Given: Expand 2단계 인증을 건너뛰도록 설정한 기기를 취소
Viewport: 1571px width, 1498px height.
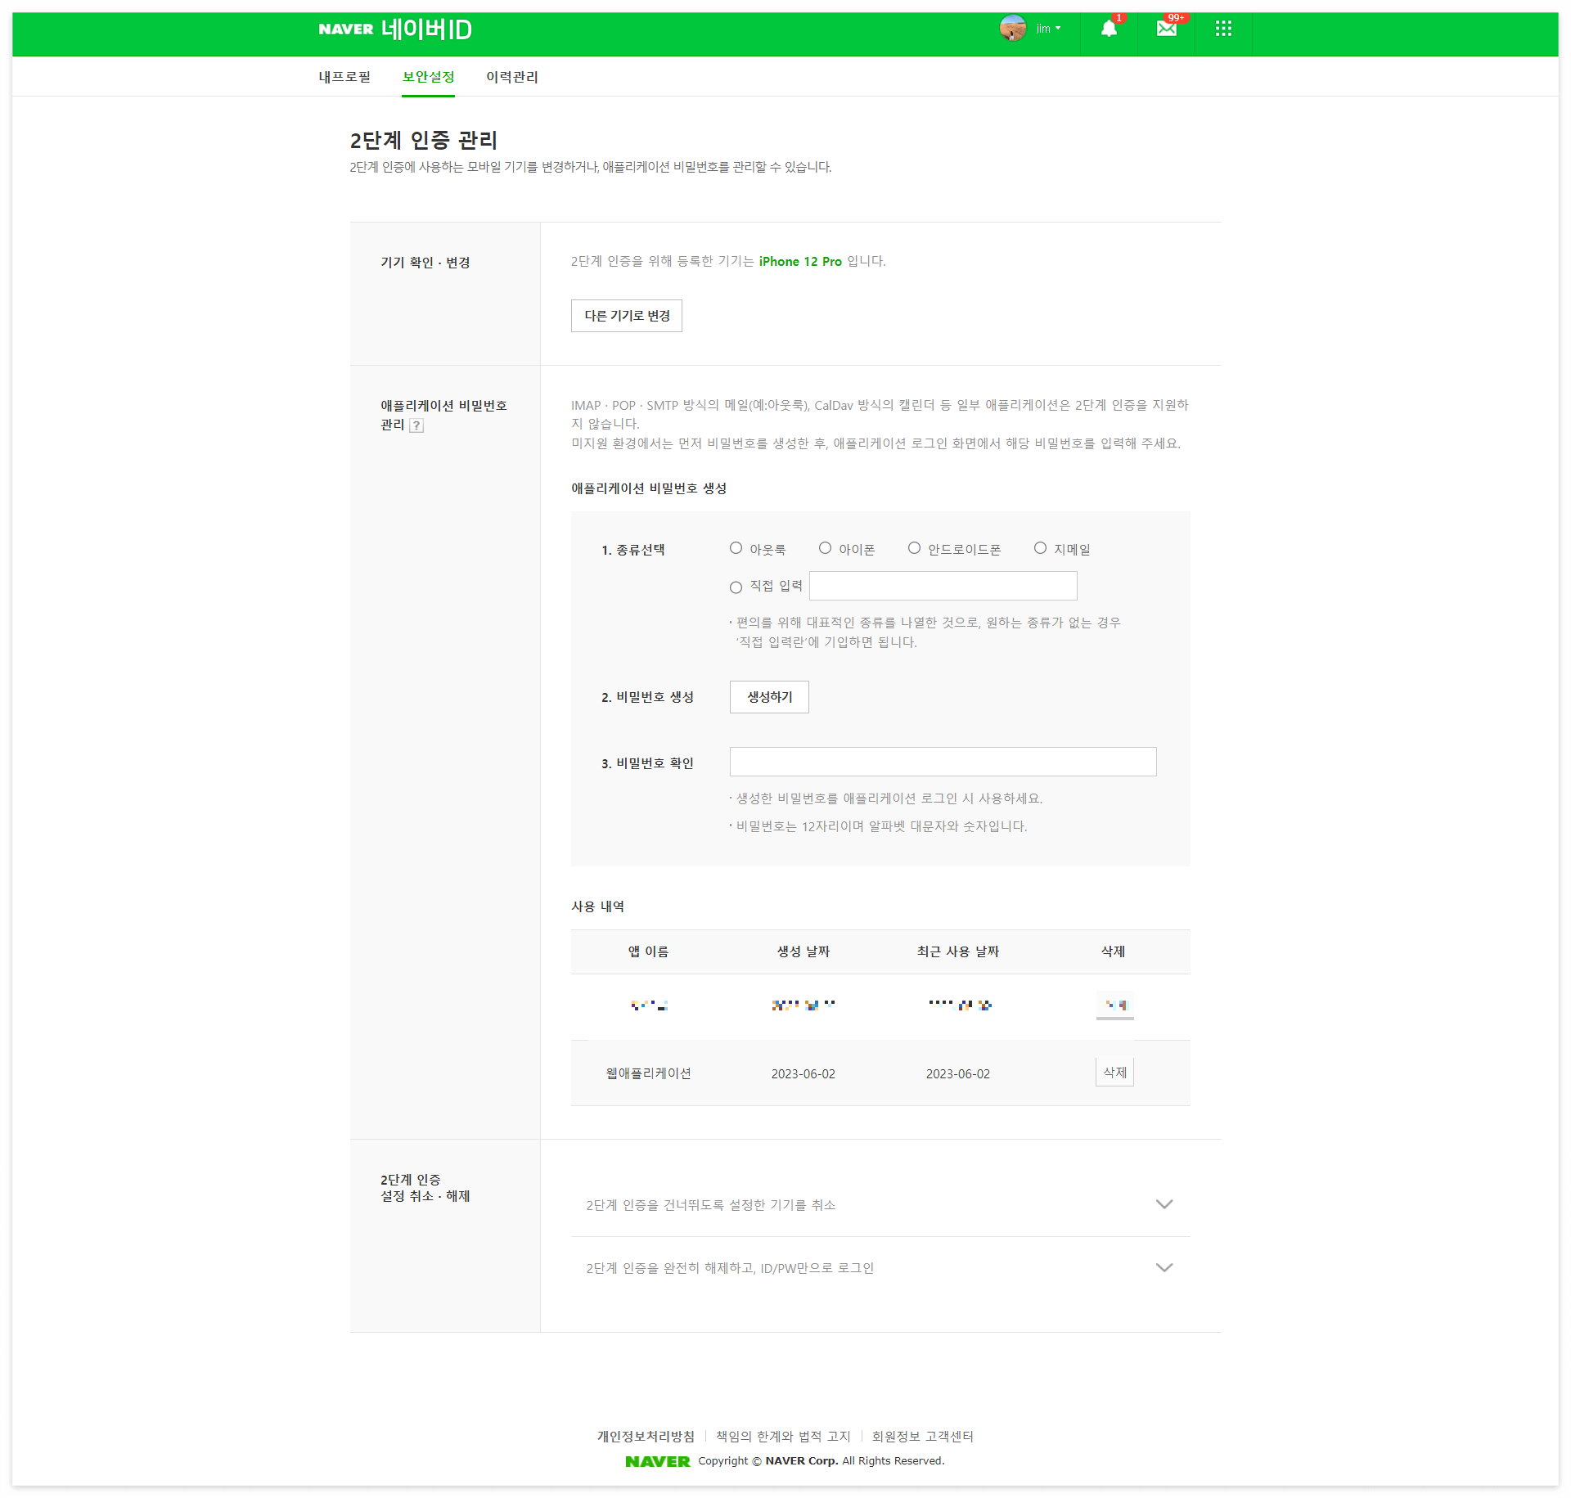Looking at the screenshot, I should tap(1164, 1204).
